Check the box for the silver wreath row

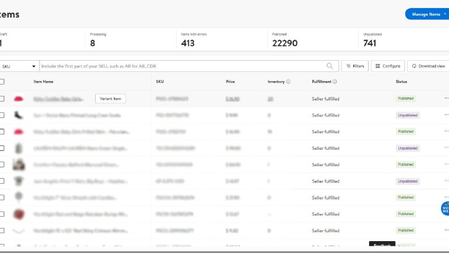click(2, 197)
